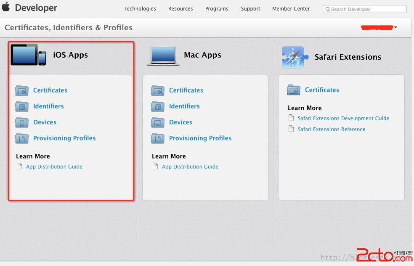Click Mac Apps Provisioning Profiles folder icon
The width and height of the screenshot is (414, 266).
pyautogui.click(x=158, y=138)
